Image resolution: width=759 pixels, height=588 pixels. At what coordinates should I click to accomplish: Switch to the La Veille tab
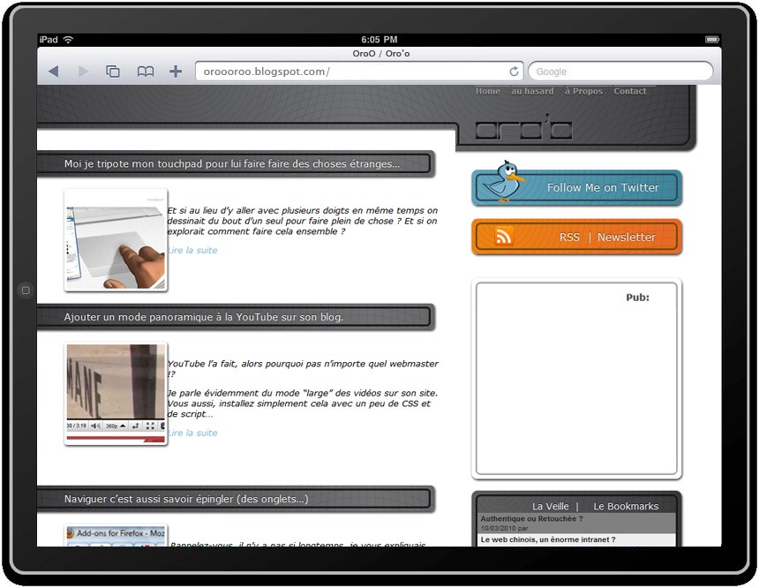(551, 506)
